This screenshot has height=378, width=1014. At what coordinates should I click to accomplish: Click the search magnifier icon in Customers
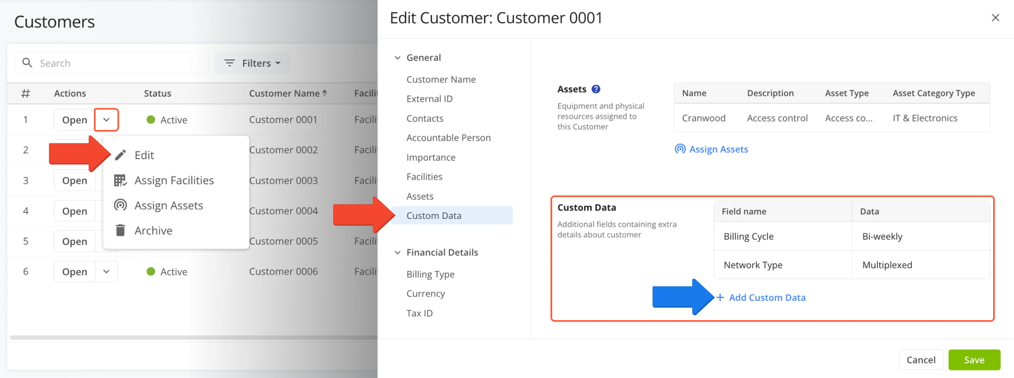[x=28, y=63]
